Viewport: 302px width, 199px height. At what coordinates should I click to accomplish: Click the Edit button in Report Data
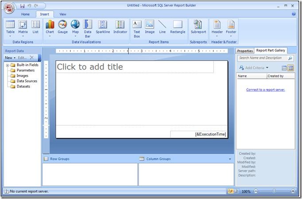coord(22,58)
